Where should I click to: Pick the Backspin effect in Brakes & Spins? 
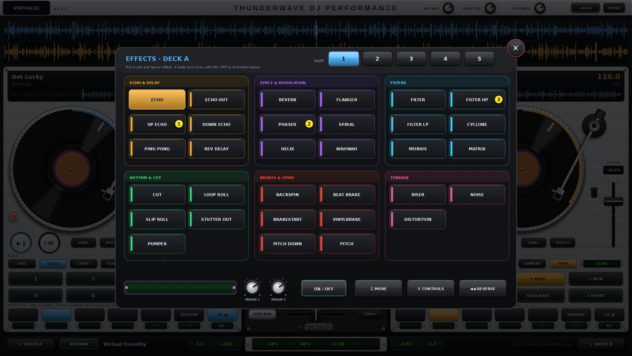[288, 195]
